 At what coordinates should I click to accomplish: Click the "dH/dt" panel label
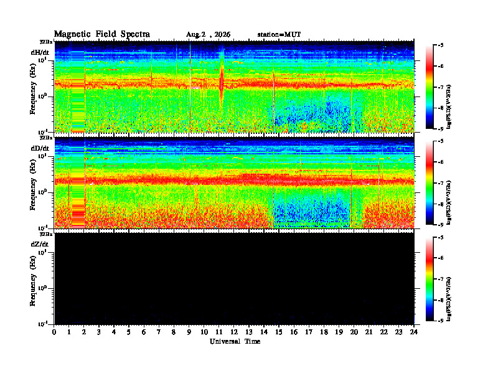40,52
